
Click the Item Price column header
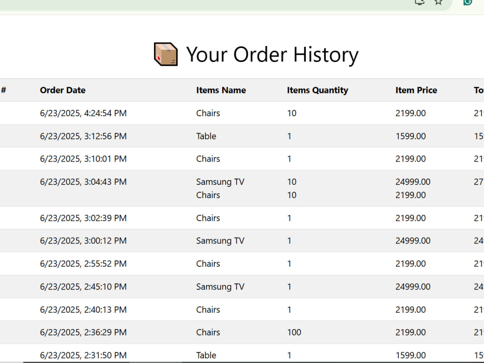416,90
